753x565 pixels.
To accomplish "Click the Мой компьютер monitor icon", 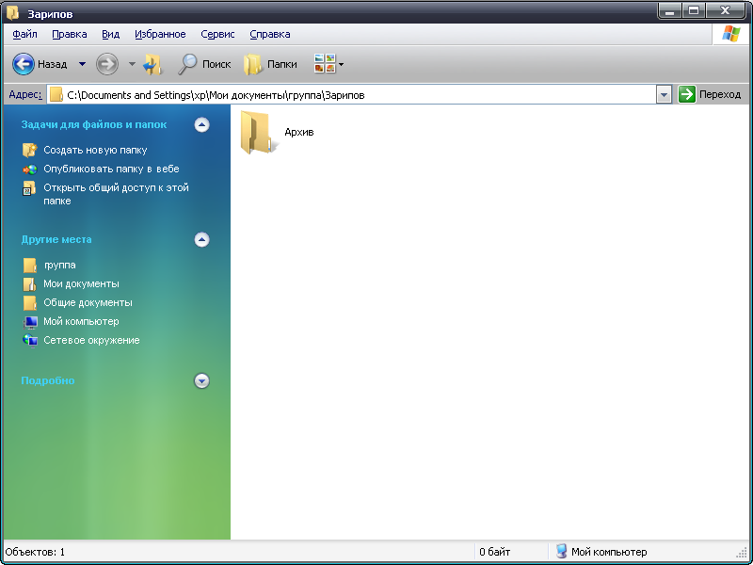I will click(30, 321).
